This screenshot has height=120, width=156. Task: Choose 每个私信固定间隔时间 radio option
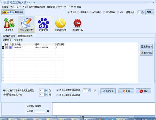pyautogui.click(x=57, y=90)
